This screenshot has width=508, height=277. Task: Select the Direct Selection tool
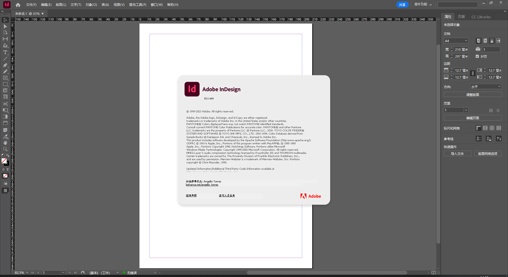(x=5, y=26)
